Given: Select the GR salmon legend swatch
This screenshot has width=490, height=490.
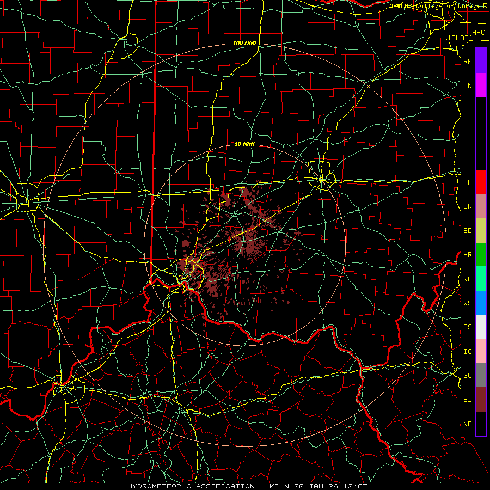Looking at the screenshot, I should pos(481,206).
